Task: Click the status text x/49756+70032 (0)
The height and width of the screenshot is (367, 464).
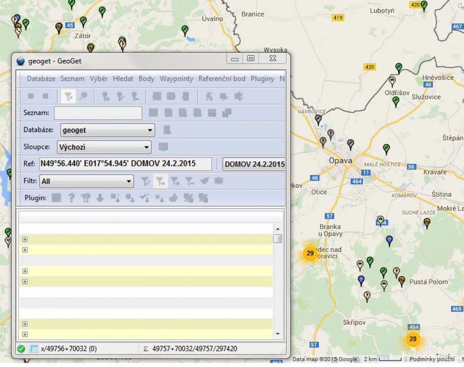Action: point(69,348)
